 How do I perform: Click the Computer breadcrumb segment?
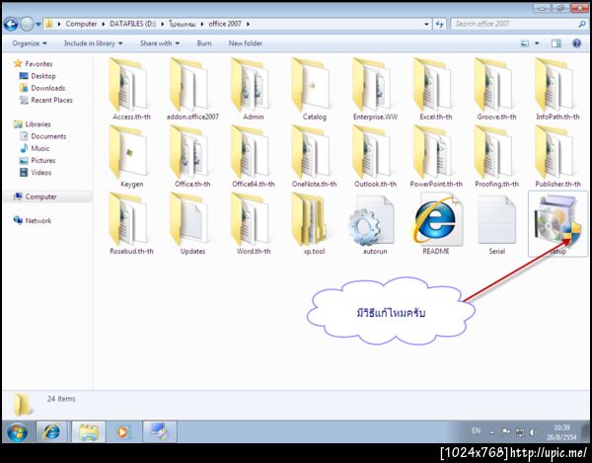point(81,24)
